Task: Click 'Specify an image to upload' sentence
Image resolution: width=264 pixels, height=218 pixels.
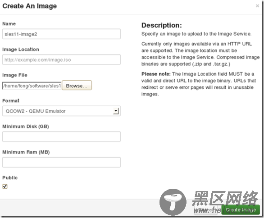Action: (x=196, y=34)
